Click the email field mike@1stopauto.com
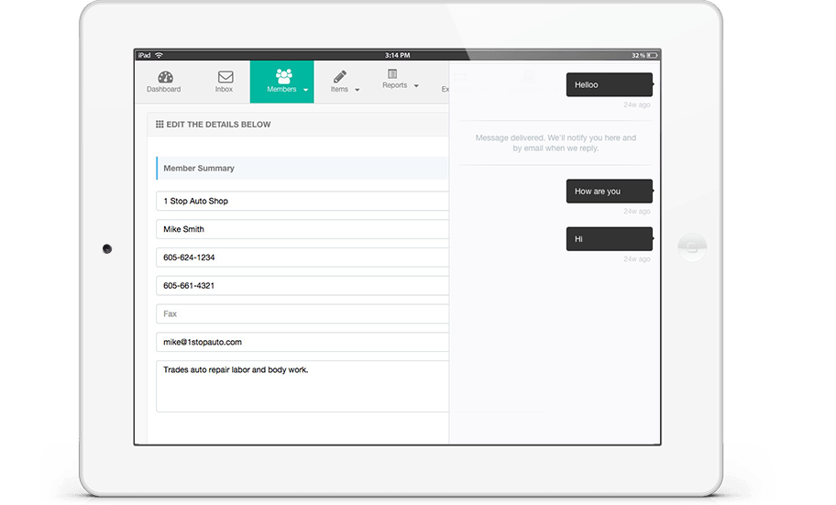Screen dimensions: 836x505 click(302, 342)
